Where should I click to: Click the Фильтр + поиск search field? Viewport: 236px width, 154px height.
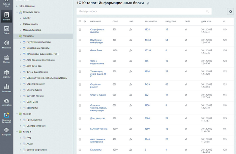(x=142, y=11)
